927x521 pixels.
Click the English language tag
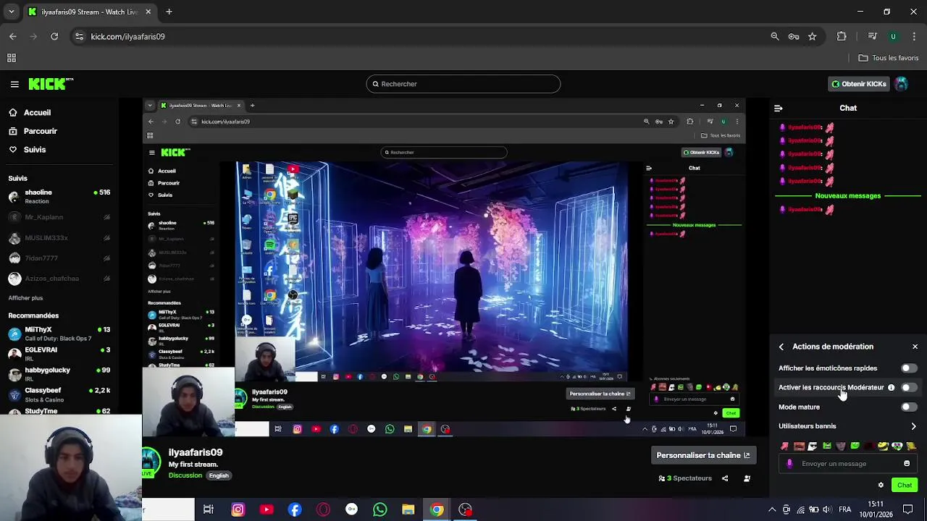pos(219,476)
